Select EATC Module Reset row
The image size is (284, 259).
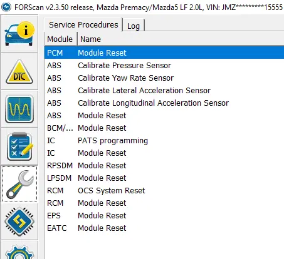[x=164, y=228]
